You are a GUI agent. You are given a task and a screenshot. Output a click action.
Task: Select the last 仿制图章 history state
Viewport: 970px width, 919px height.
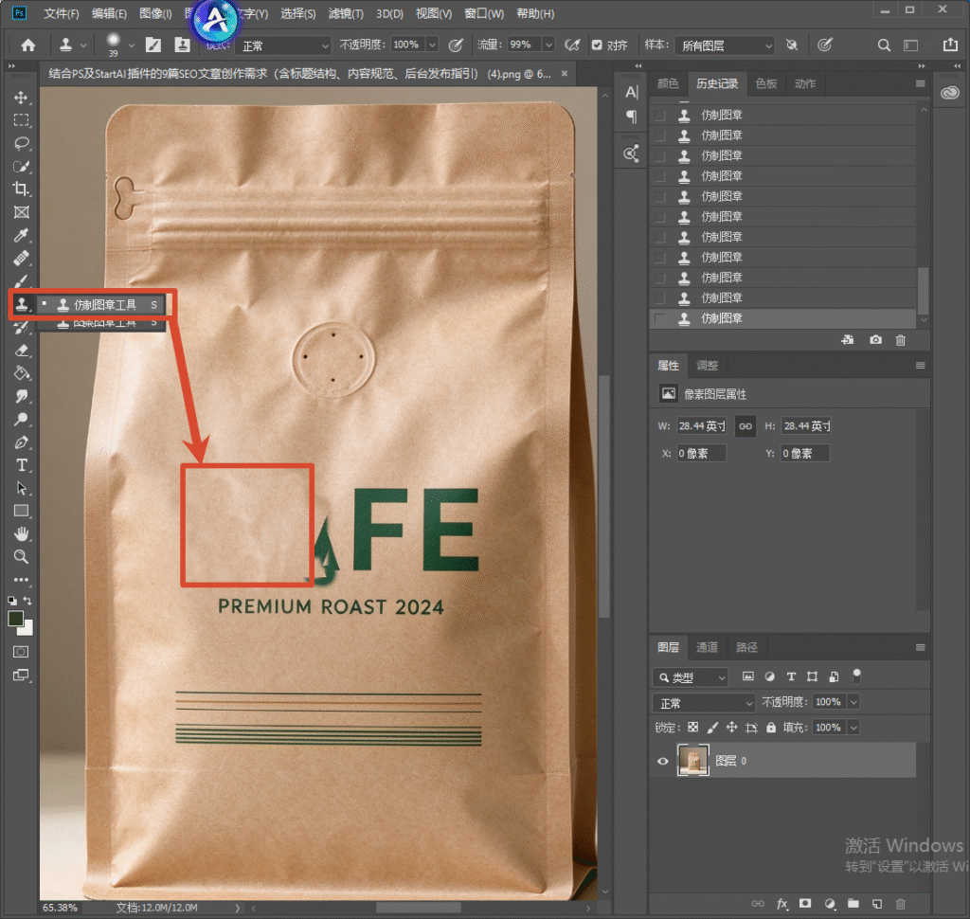782,318
